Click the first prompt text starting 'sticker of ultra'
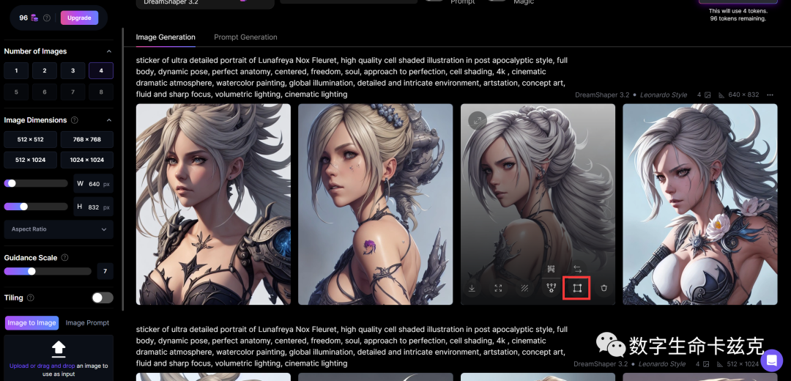The image size is (791, 381). click(352, 77)
